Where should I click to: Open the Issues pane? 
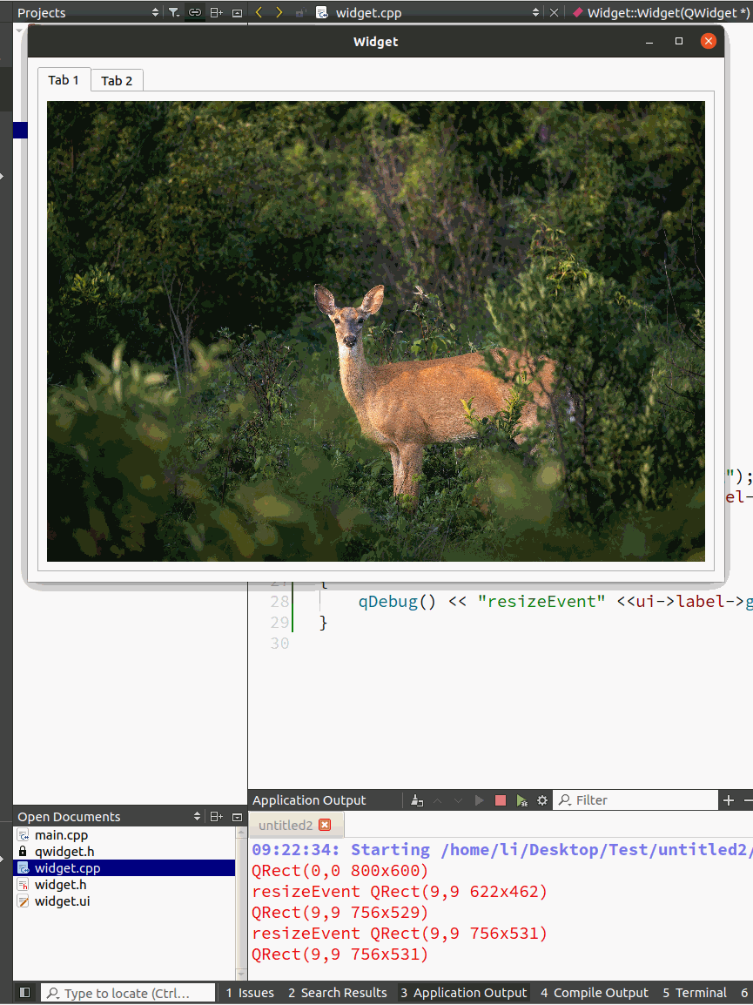(250, 993)
